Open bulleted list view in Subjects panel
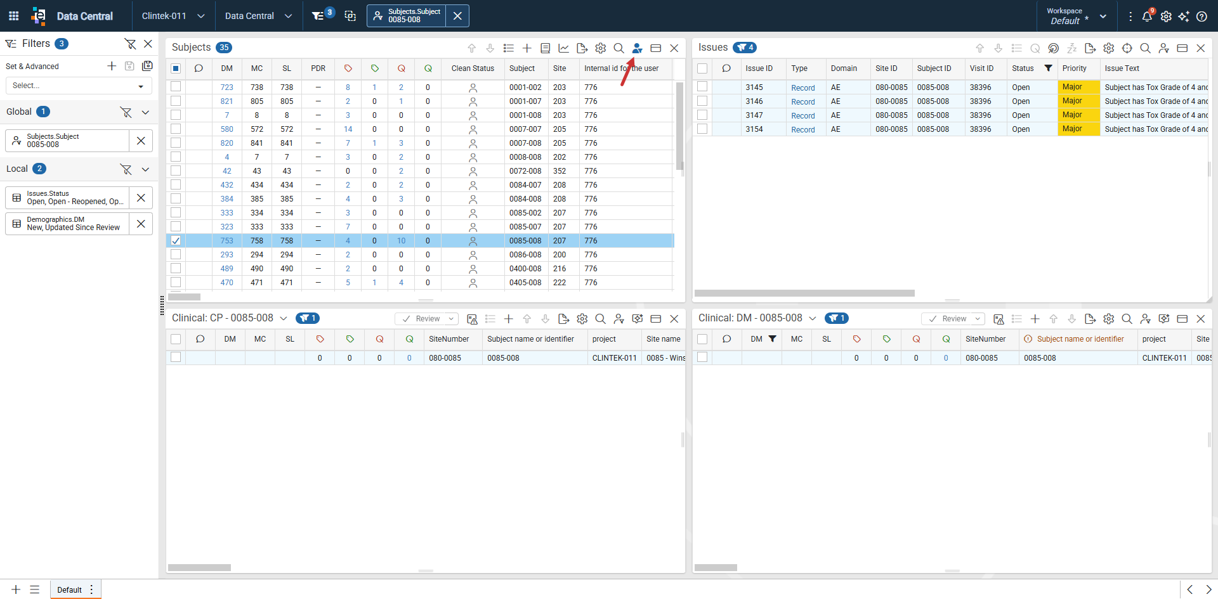The image size is (1218, 599). pyautogui.click(x=508, y=48)
